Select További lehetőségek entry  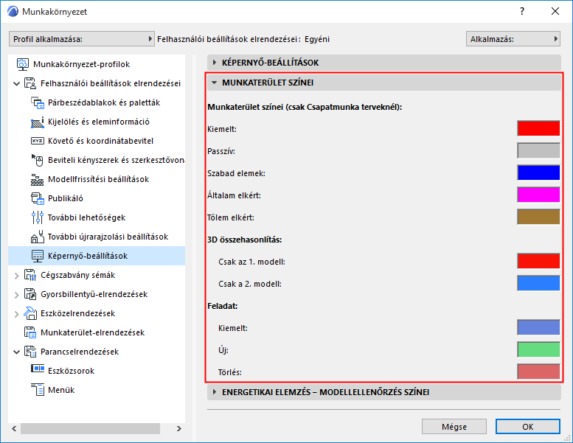tap(86, 217)
